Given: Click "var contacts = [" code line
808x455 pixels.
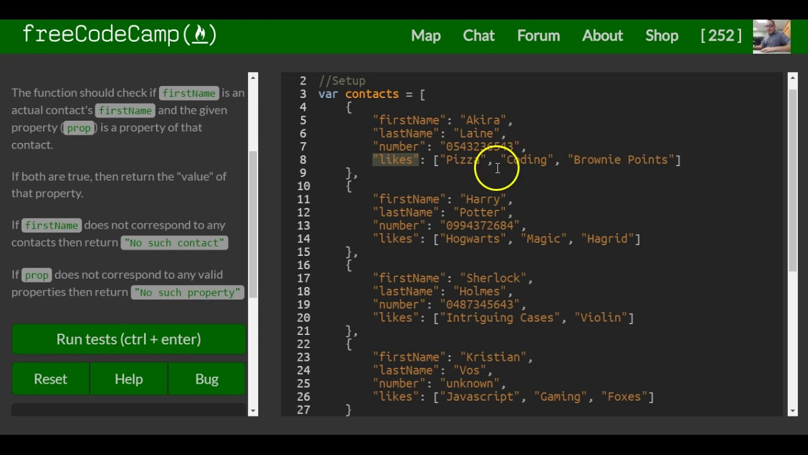Looking at the screenshot, I should click(x=372, y=94).
